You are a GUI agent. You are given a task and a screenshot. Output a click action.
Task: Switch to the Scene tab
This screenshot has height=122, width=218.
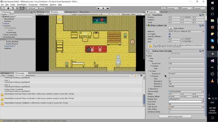(41, 12)
